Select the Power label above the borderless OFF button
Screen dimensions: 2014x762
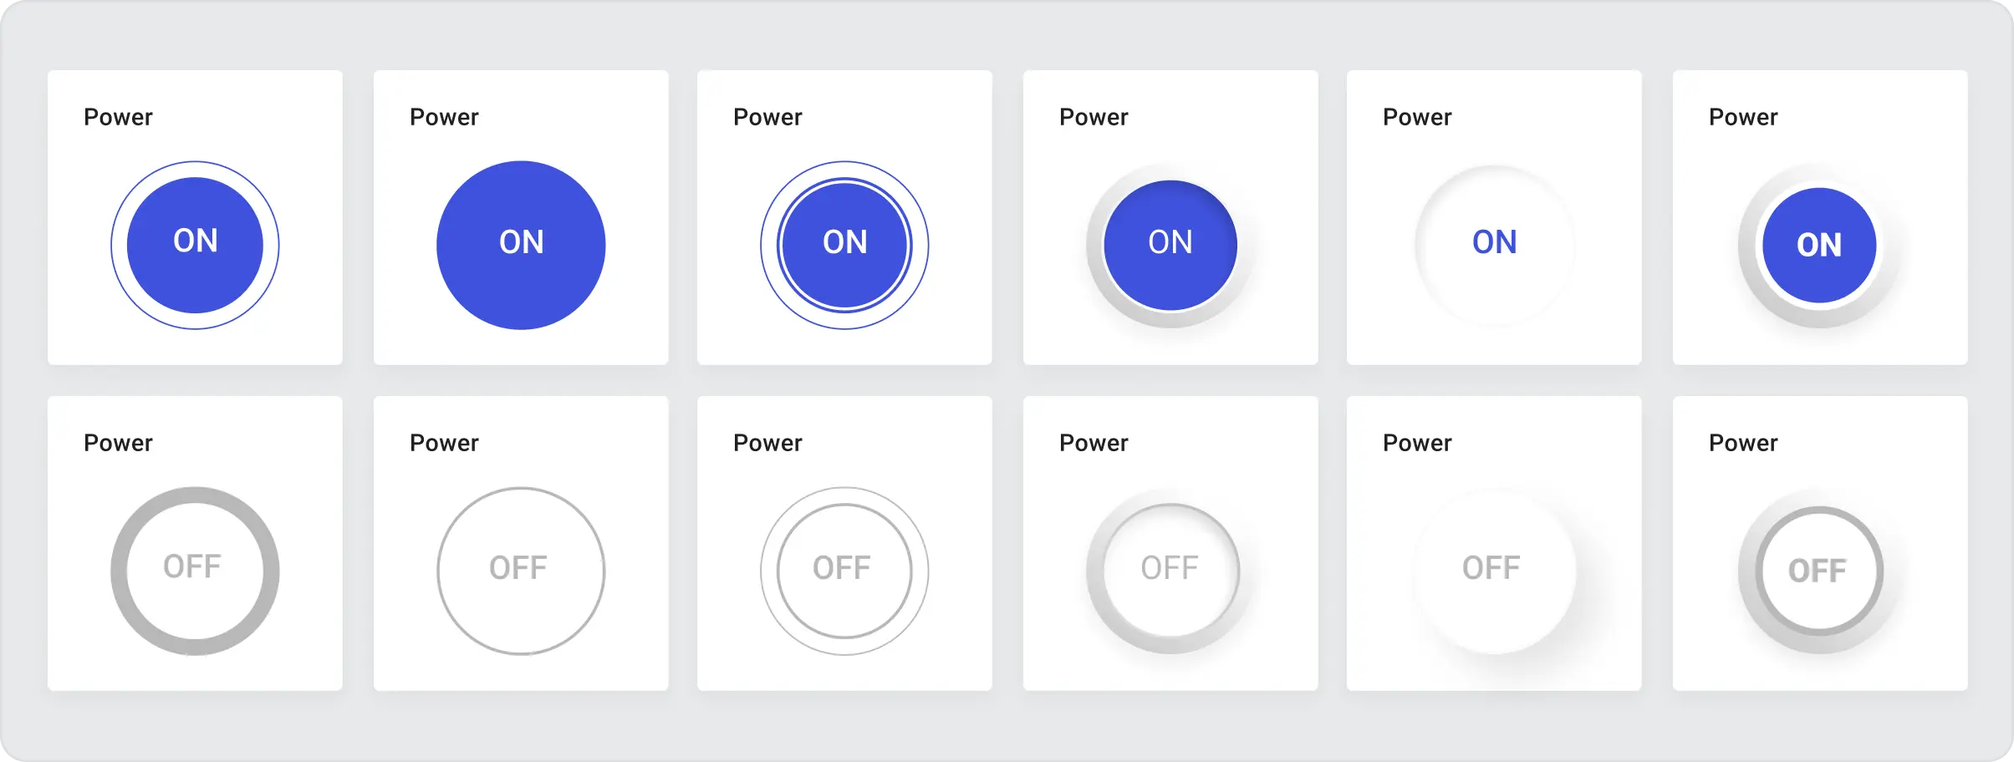point(1417,443)
